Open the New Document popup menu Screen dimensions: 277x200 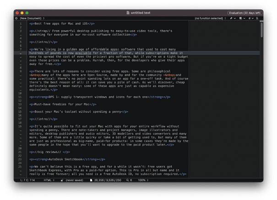click(x=33, y=18)
